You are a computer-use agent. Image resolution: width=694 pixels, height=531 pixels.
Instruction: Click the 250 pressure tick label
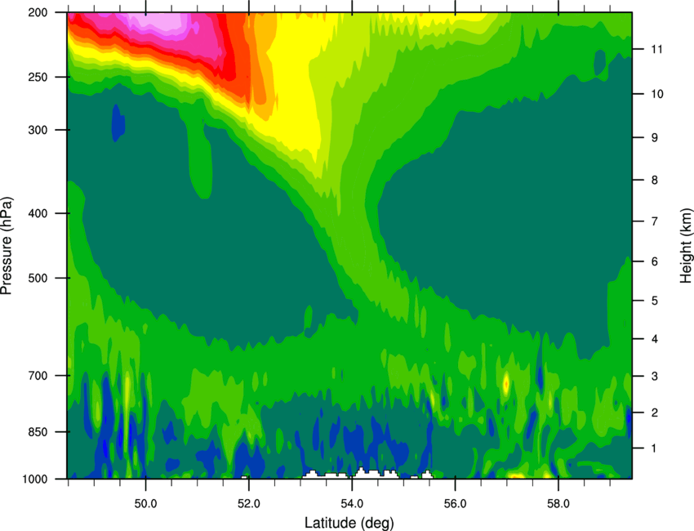coord(38,77)
